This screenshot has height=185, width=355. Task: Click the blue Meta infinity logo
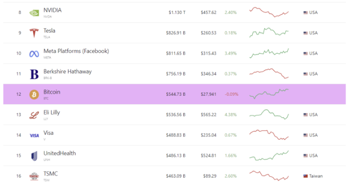click(34, 54)
